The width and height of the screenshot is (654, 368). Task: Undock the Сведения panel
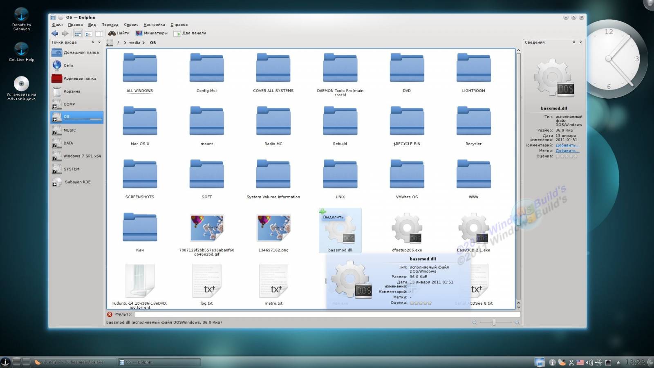pos(574,42)
